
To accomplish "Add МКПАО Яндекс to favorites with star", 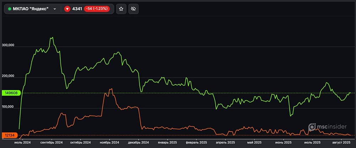I will pos(121,9).
